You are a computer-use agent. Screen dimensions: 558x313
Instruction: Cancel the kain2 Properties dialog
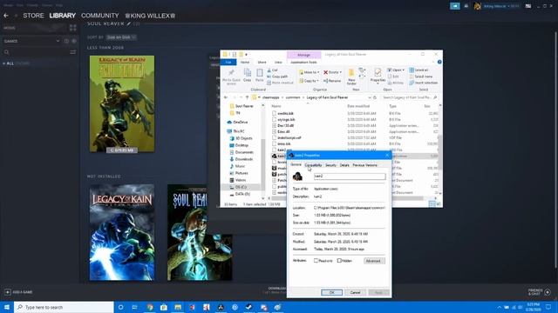355,292
